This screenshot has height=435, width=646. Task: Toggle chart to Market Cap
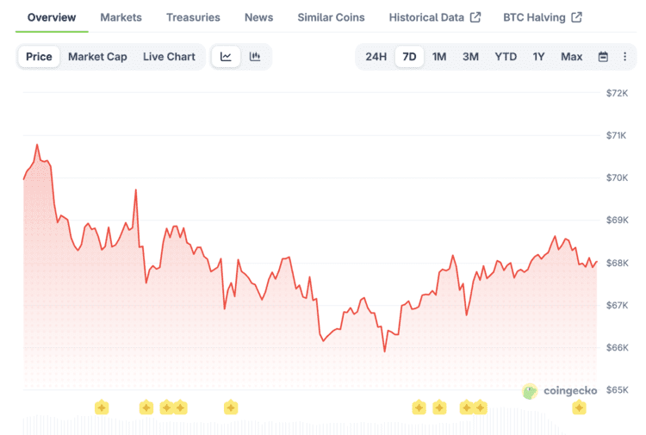[97, 57]
